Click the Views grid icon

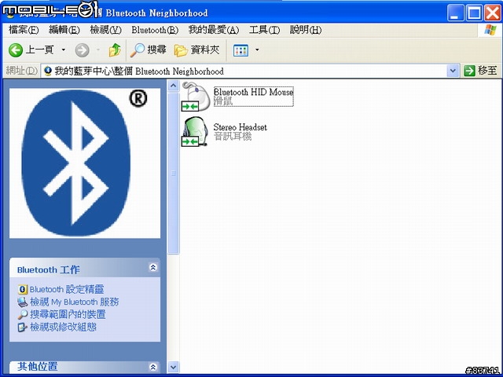241,50
